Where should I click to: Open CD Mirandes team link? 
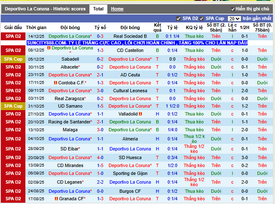[70, 165]
